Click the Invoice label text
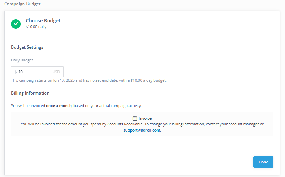Image resolution: width=285 pixels, height=177 pixels. 145,118
